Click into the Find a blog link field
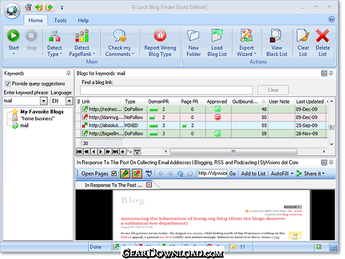This screenshot has height=259, width=345. pyautogui.click(x=166, y=90)
